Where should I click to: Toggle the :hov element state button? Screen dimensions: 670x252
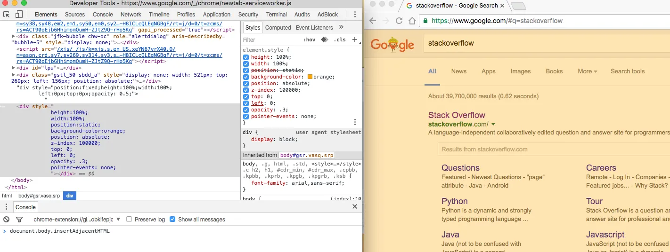coord(310,40)
